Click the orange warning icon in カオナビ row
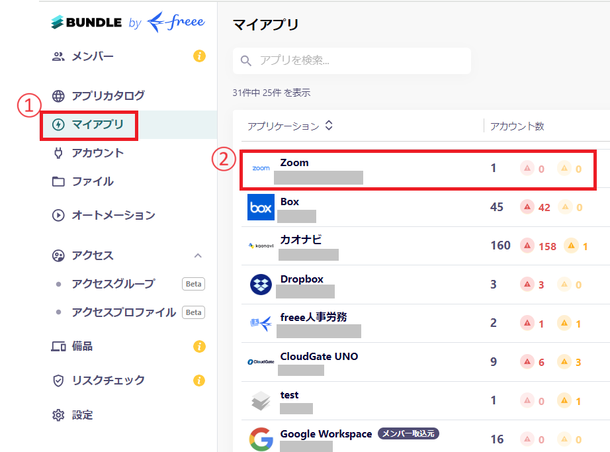The image size is (610, 452). [570, 246]
